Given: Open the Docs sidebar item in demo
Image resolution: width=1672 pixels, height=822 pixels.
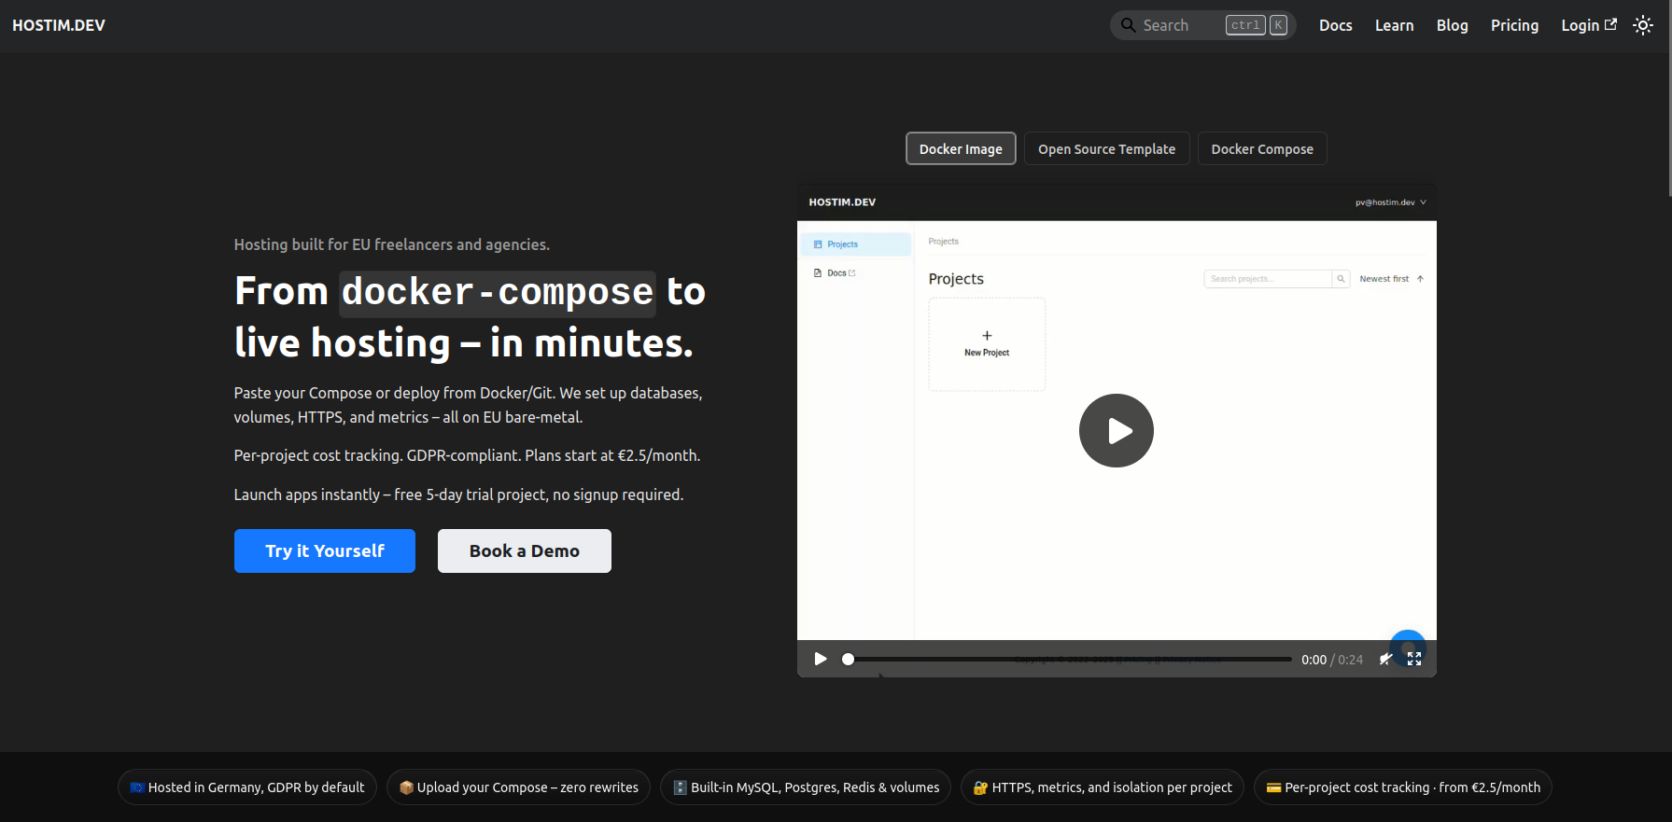Looking at the screenshot, I should (x=836, y=273).
